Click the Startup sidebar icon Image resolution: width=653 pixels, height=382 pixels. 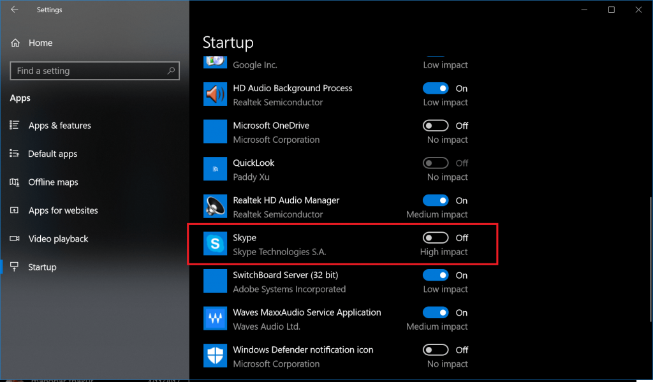pos(15,267)
